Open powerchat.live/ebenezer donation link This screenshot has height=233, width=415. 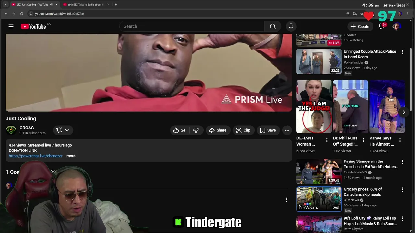pos(36,156)
